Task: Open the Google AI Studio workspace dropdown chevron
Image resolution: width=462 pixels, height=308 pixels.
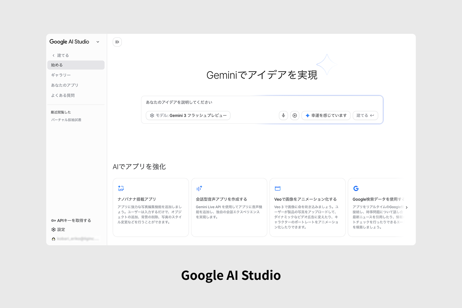Action: click(98, 42)
